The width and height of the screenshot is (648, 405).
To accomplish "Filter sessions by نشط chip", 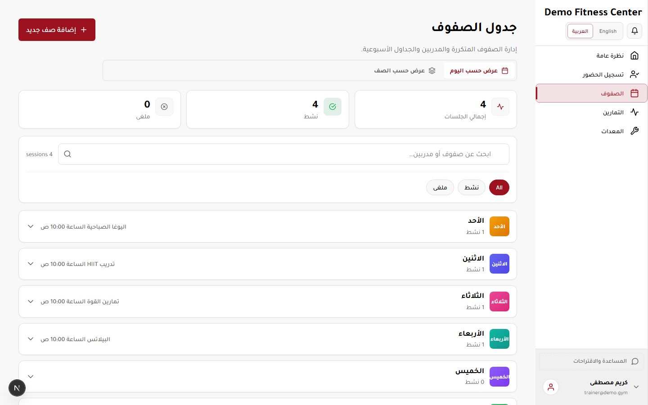I will click(x=472, y=188).
